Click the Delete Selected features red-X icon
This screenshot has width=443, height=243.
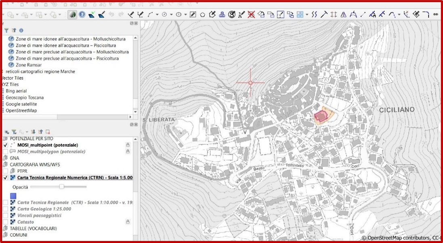click(251, 15)
